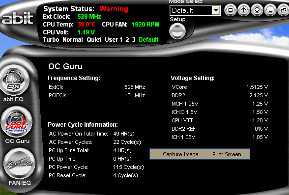Select user profile 3

[x=134, y=40]
